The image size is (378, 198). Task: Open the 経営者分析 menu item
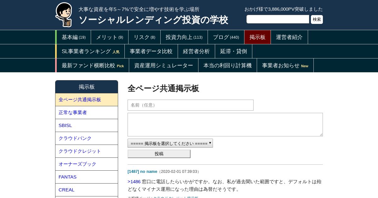[196, 51]
